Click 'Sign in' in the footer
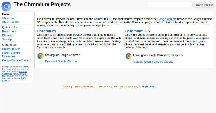This screenshot has width=216, height=113. tap(67, 87)
